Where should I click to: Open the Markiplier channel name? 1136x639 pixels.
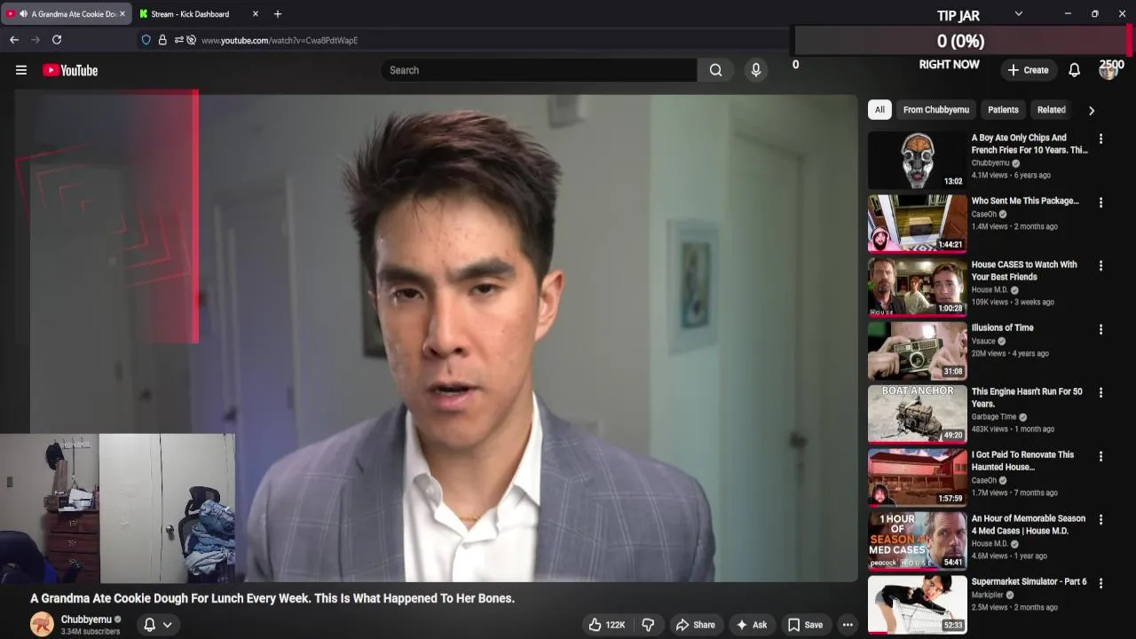[x=987, y=595]
